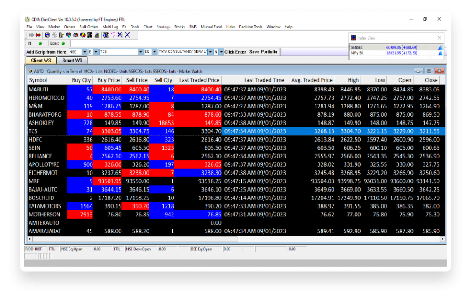Open the NSE exchange dropdown
The height and width of the screenshot is (300, 471).
[85, 52]
